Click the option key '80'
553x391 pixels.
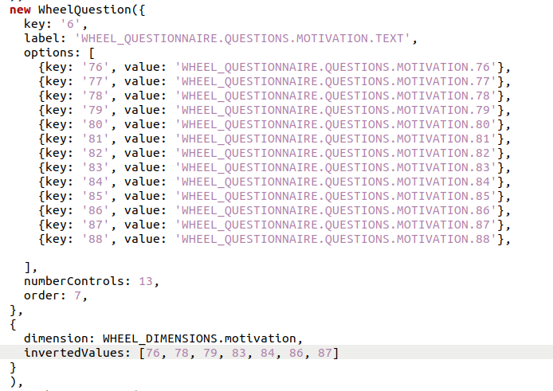[96, 124]
